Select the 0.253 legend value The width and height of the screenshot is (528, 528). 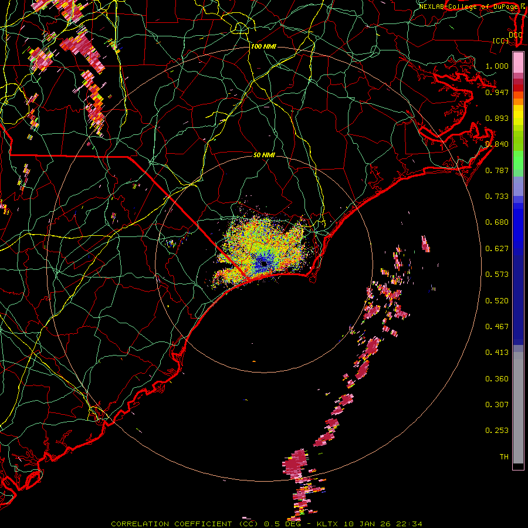(x=497, y=431)
